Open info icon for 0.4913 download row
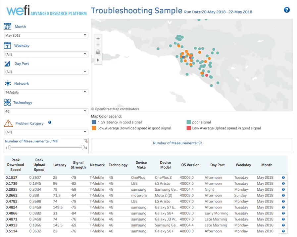This screenshot has height=237, width=297. coord(283,225)
